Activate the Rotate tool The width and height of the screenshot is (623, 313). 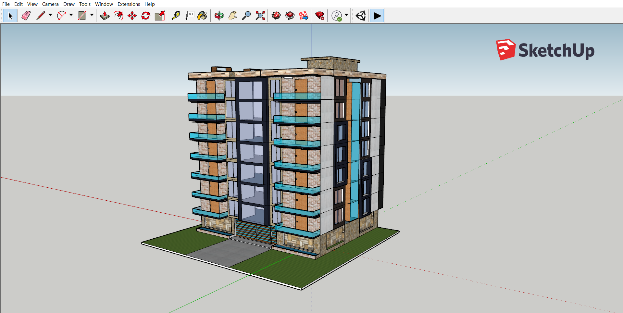tap(145, 15)
